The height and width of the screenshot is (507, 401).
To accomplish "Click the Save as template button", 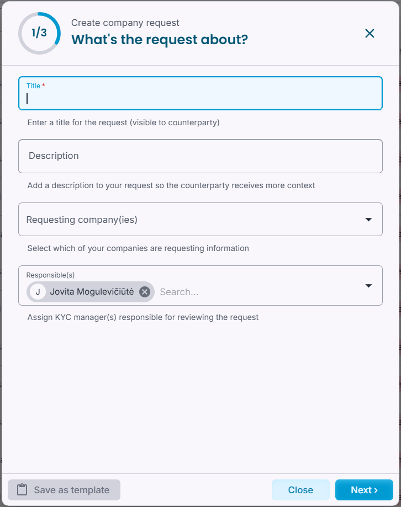I will pos(64,489).
